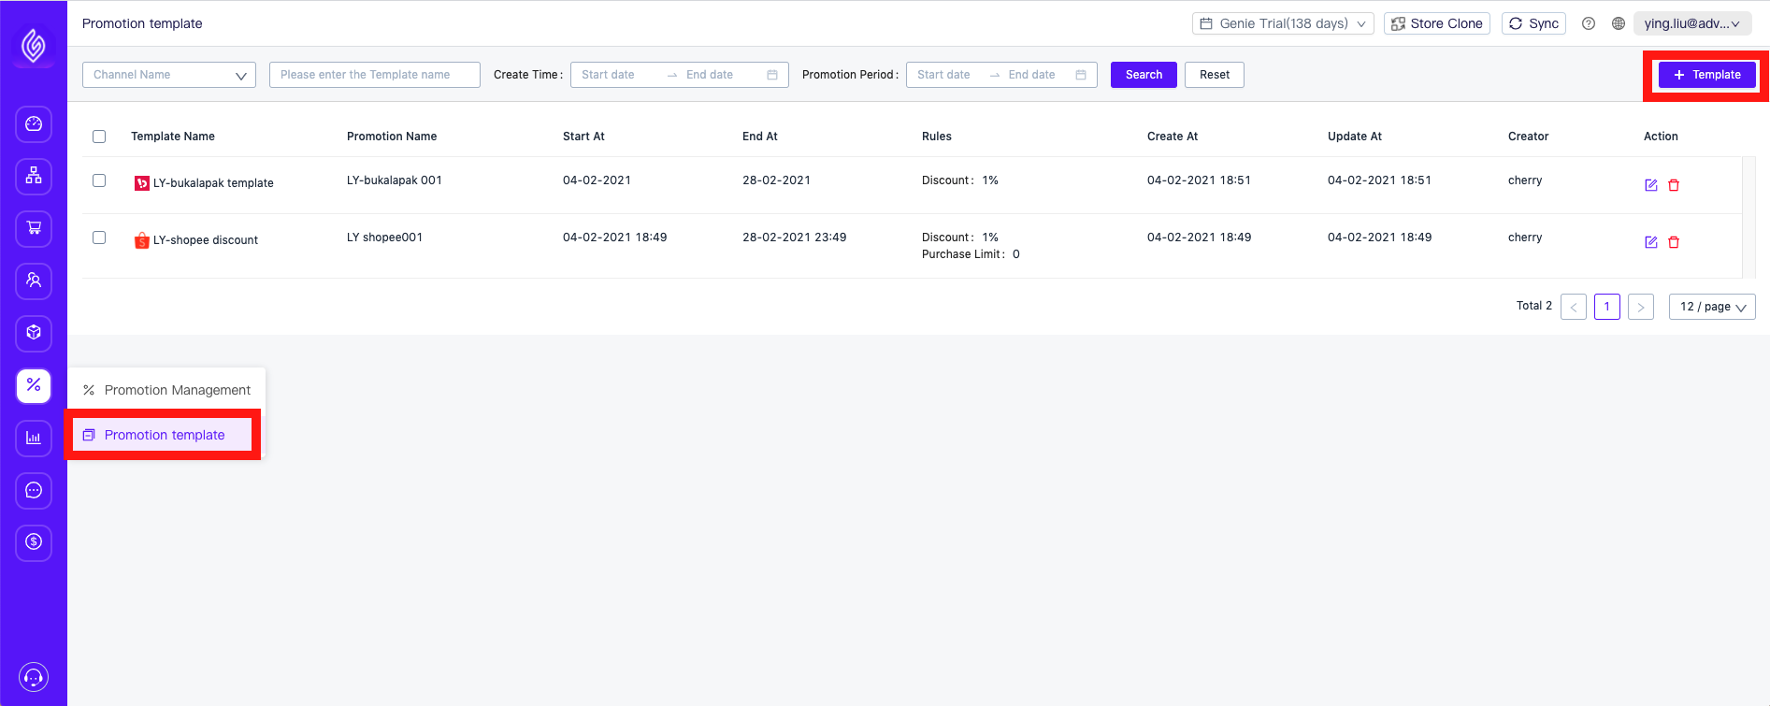Select Promotion template menu item
Screen dimensions: 1770x706
click(165, 435)
